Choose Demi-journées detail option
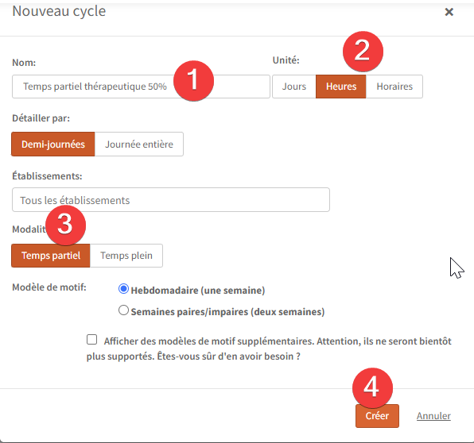The width and height of the screenshot is (474, 443). (x=53, y=144)
